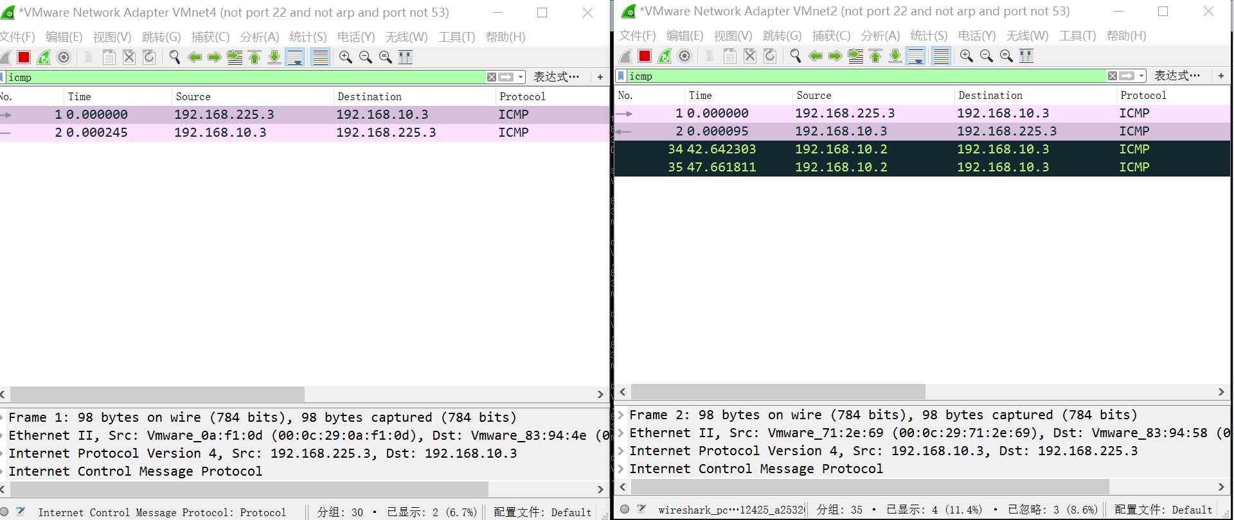Open capture options in VMnet4 window

[64, 57]
